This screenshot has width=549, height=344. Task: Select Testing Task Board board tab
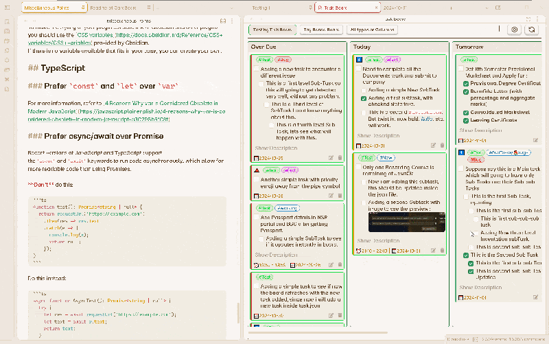tap(272, 30)
